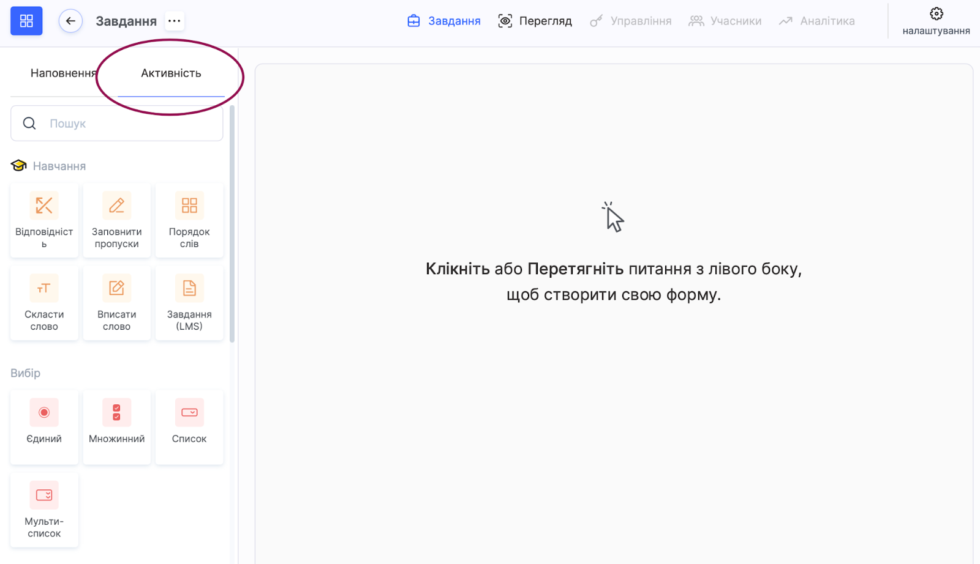Screen dimensions: 980x564
Task: Add a Завдання (LMS) element
Action: [x=189, y=303]
